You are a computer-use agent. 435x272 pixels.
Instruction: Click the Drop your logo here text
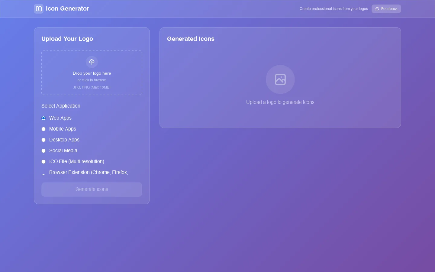[92, 73]
